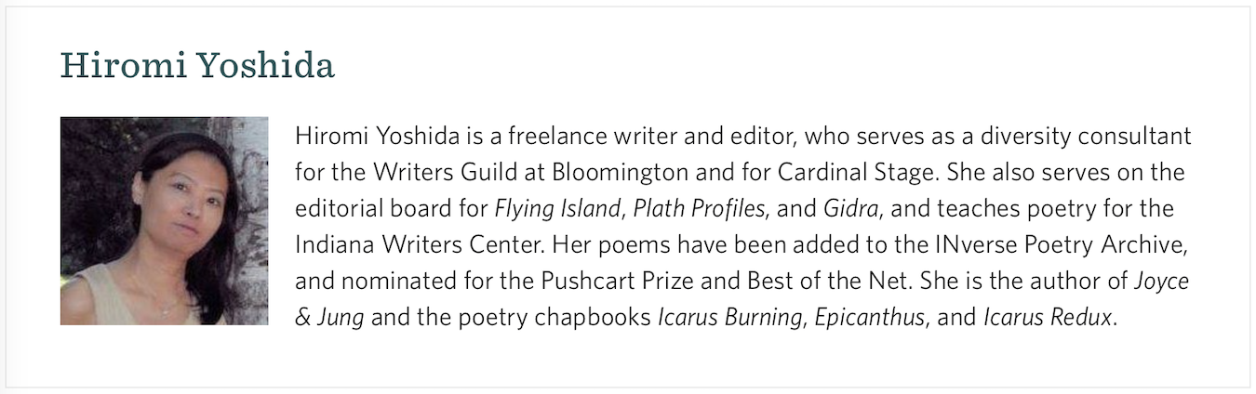Click the italic '& Jung' text
Viewport: 1256px width, 394px height.
[x=329, y=318]
